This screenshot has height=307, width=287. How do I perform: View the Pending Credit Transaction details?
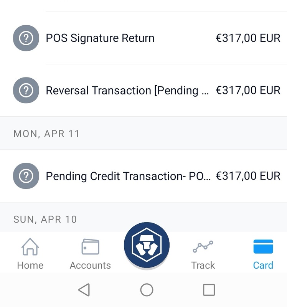tap(128, 176)
